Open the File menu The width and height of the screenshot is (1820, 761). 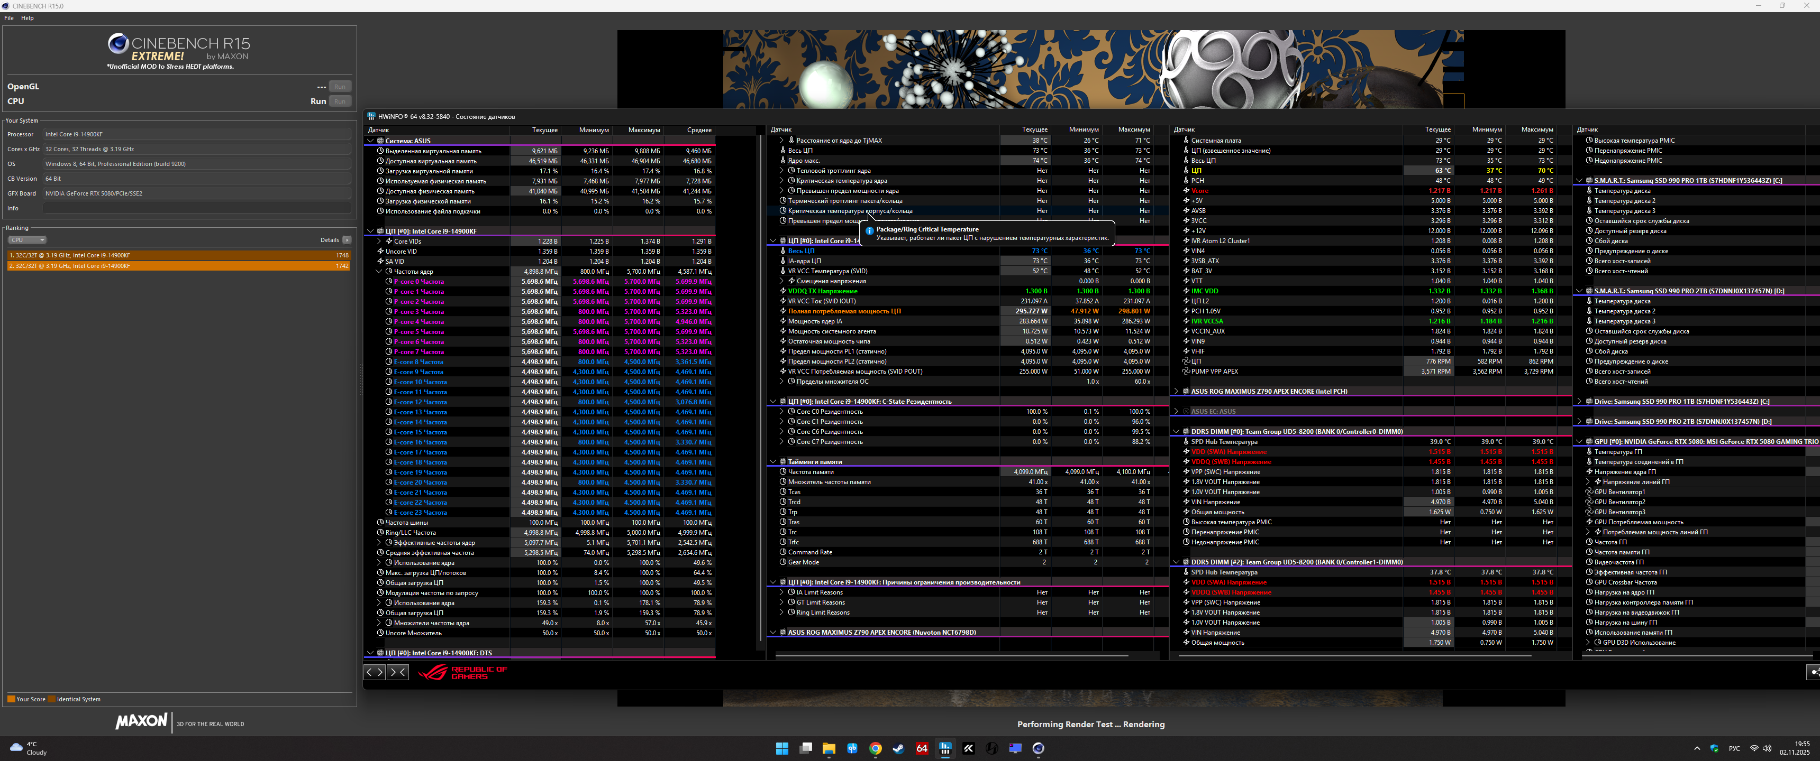coord(8,18)
